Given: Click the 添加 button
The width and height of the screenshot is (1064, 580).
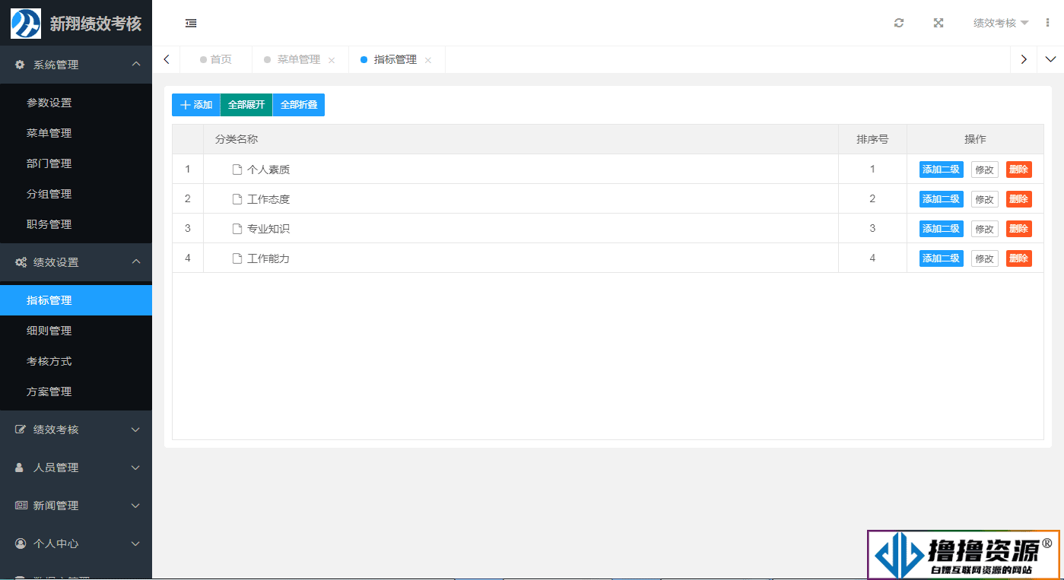Looking at the screenshot, I should [x=195, y=105].
